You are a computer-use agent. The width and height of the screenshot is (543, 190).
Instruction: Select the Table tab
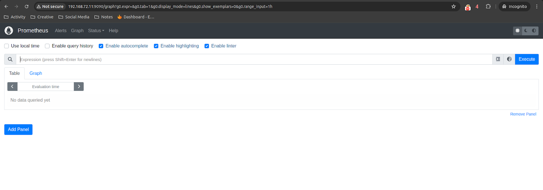pyautogui.click(x=14, y=73)
